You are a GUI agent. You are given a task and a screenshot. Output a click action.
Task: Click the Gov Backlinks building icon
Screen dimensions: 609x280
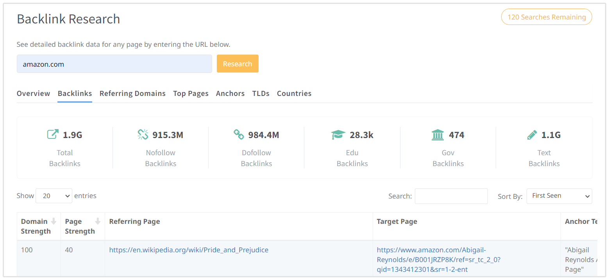[x=438, y=135]
